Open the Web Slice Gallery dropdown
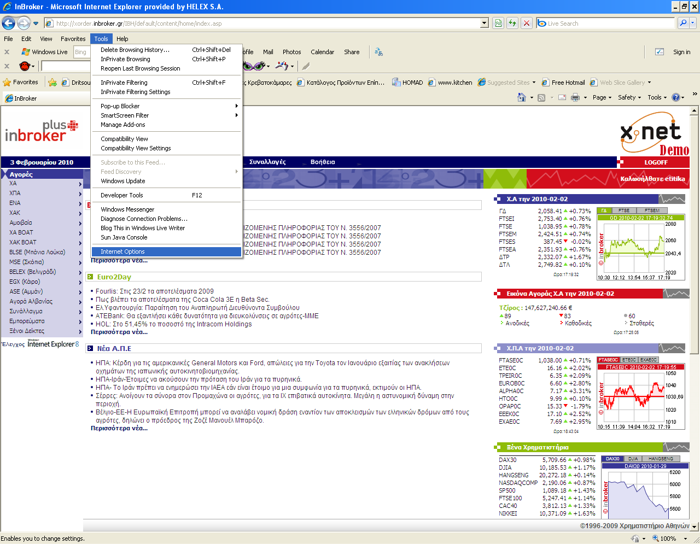Viewport: 700px width, 544px height. (x=649, y=83)
